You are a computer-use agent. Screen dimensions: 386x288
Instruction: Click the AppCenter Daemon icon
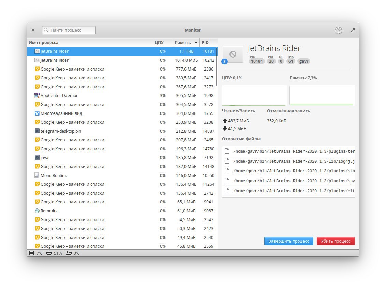[x=37, y=95]
